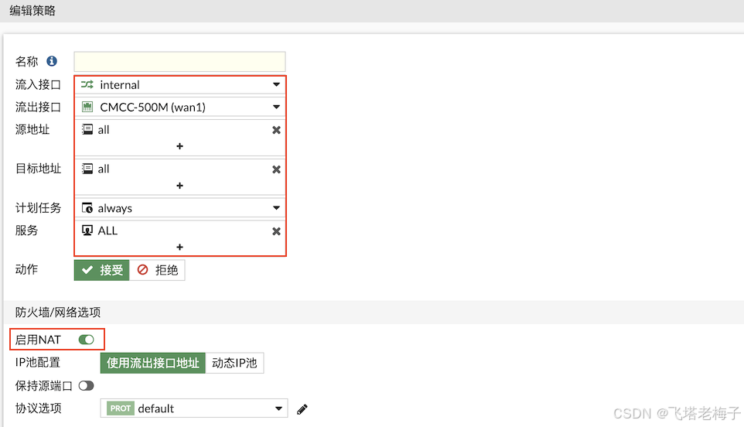This screenshot has height=427, width=744.
Task: Choose 动态IP池 option
Action: pos(234,363)
